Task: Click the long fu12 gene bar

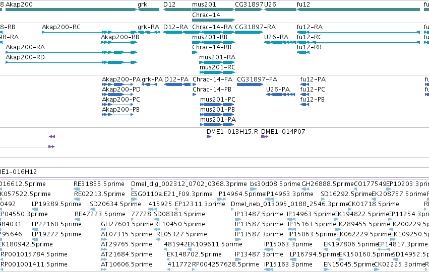Action: (358, 10)
